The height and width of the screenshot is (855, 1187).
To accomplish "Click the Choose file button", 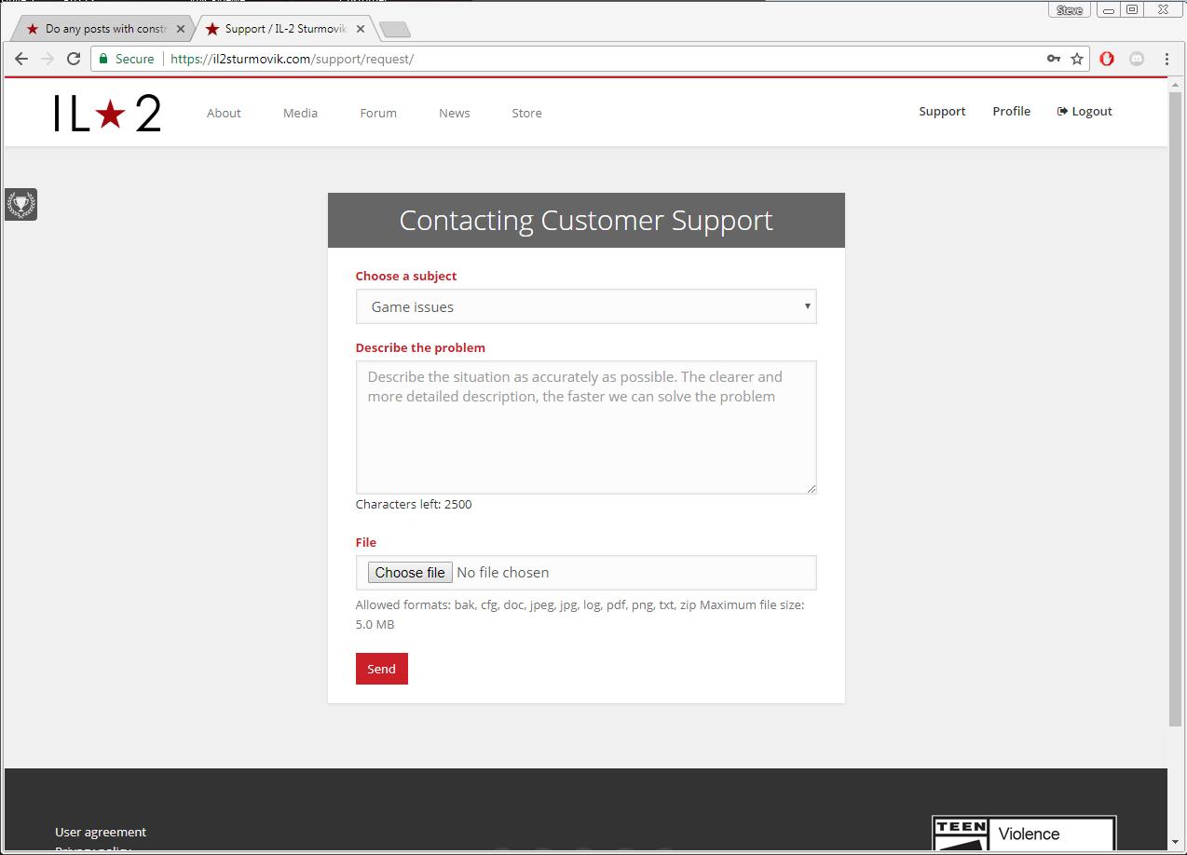I will 410,573.
